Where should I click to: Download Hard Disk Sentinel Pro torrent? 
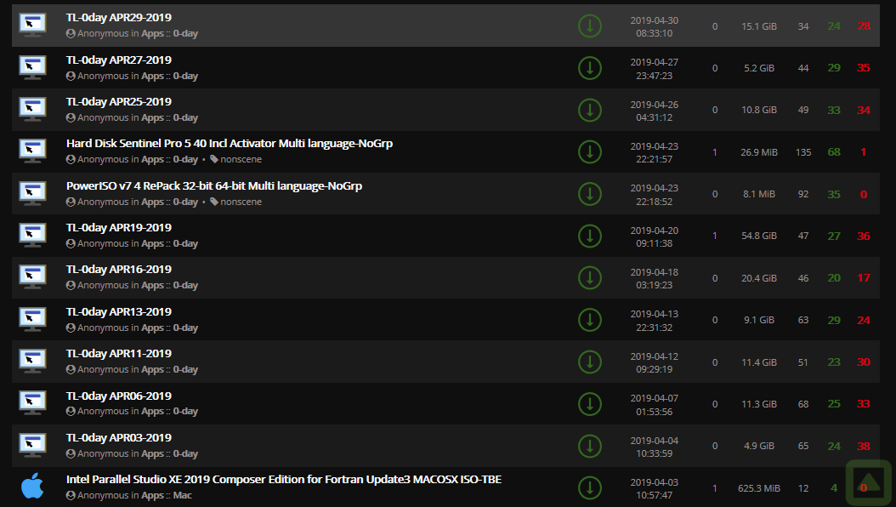click(590, 152)
